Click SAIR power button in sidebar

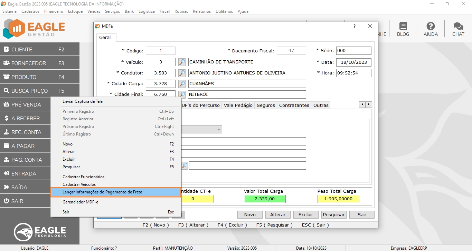pyautogui.click(x=25, y=201)
